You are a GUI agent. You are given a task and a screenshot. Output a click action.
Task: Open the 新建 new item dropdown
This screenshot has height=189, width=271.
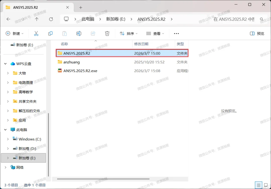pos(15,33)
